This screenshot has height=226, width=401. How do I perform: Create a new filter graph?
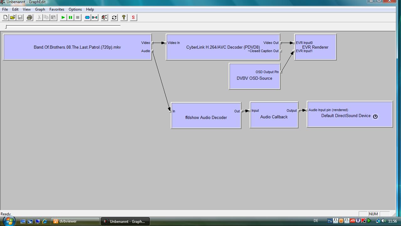pos(5,18)
